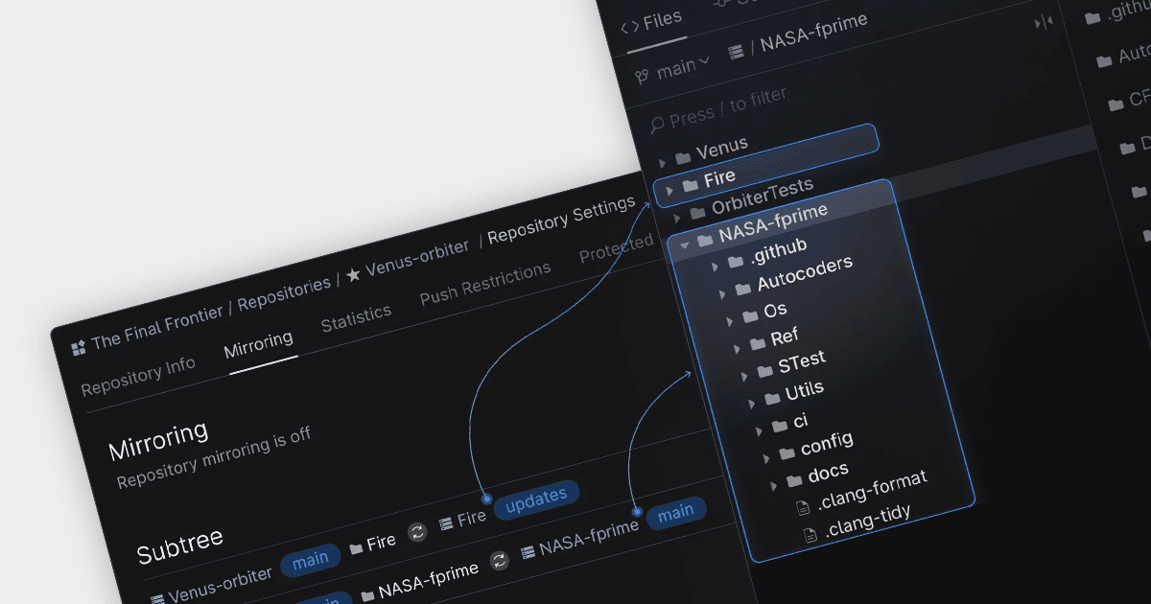Click main badge next to Venus-orbiter in Subtree

[310, 561]
